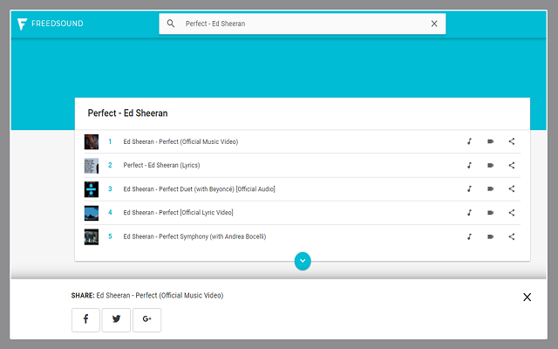Screen dimensions: 558x349
Task: Close the share panel
Action: 527,298
